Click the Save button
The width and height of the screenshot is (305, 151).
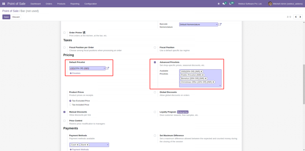point(6,17)
